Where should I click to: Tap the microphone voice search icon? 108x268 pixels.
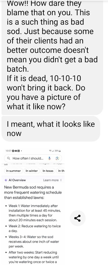click(50, 158)
